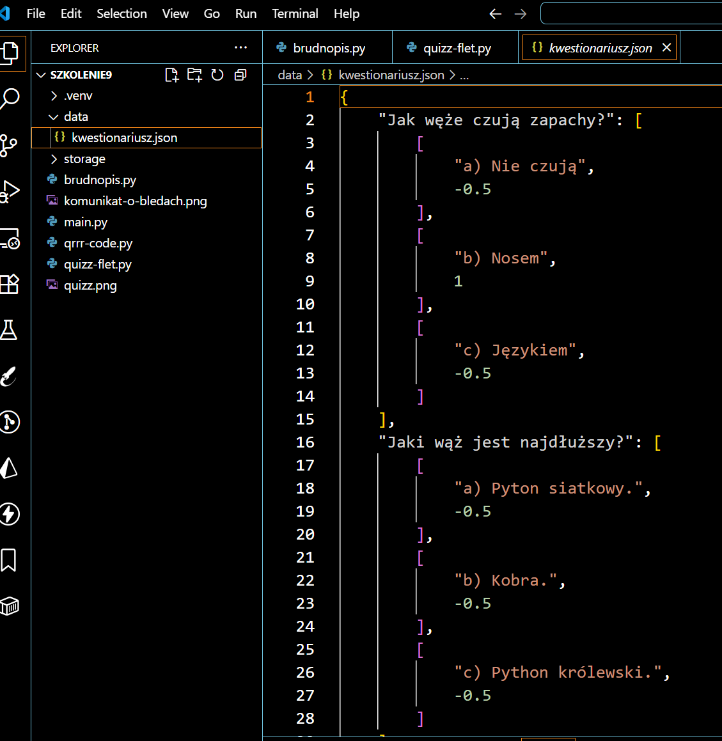Click the command center search box

tap(631, 13)
